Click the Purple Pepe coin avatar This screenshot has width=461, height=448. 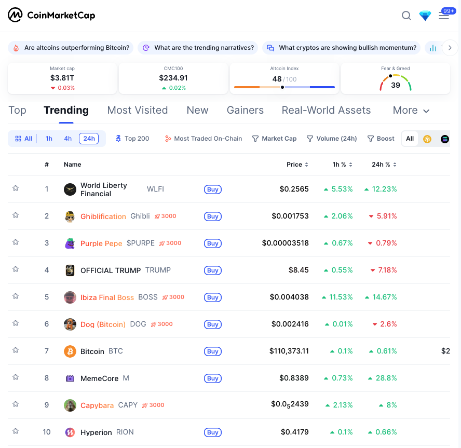click(70, 243)
